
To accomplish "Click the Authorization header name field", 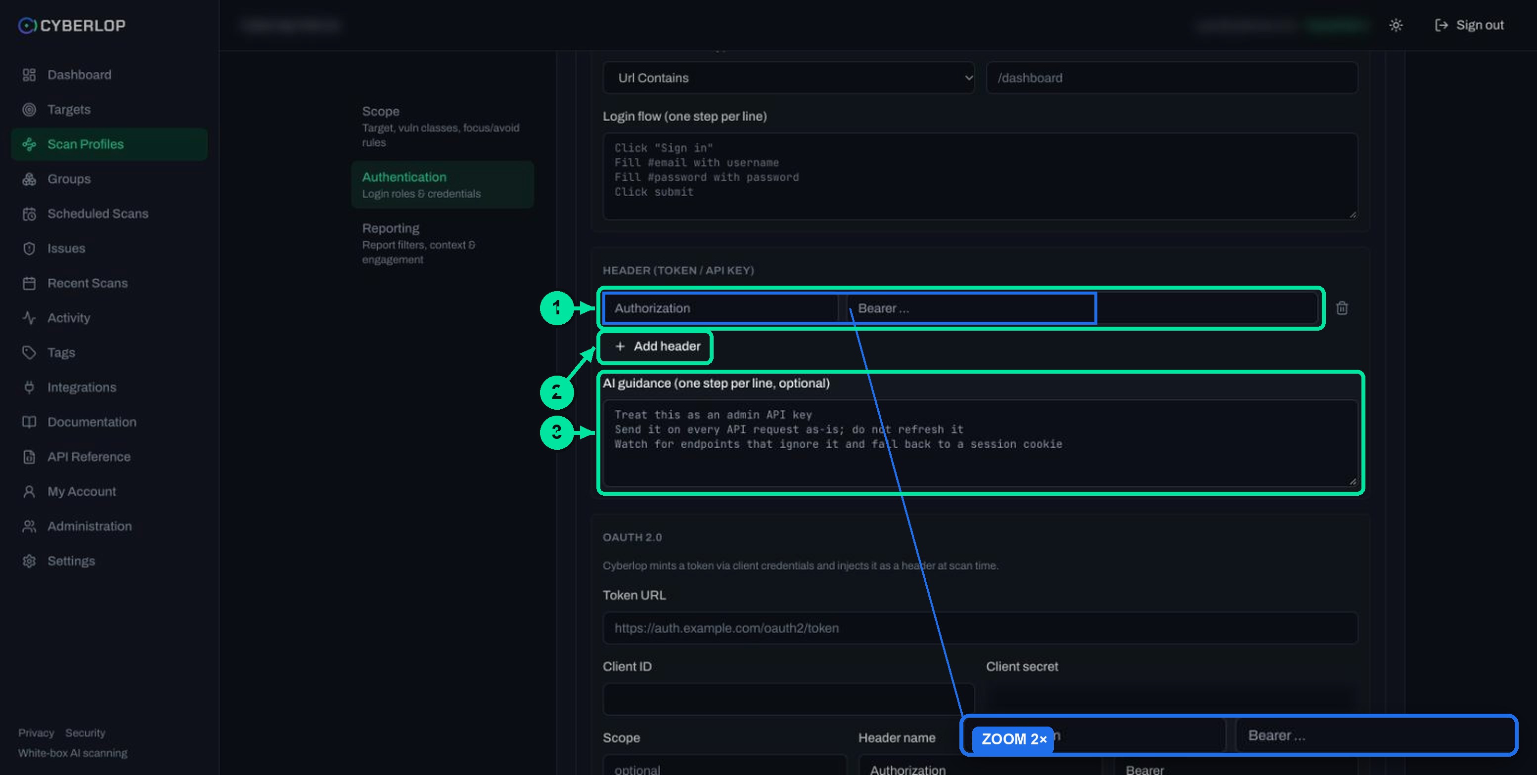I will click(720, 308).
